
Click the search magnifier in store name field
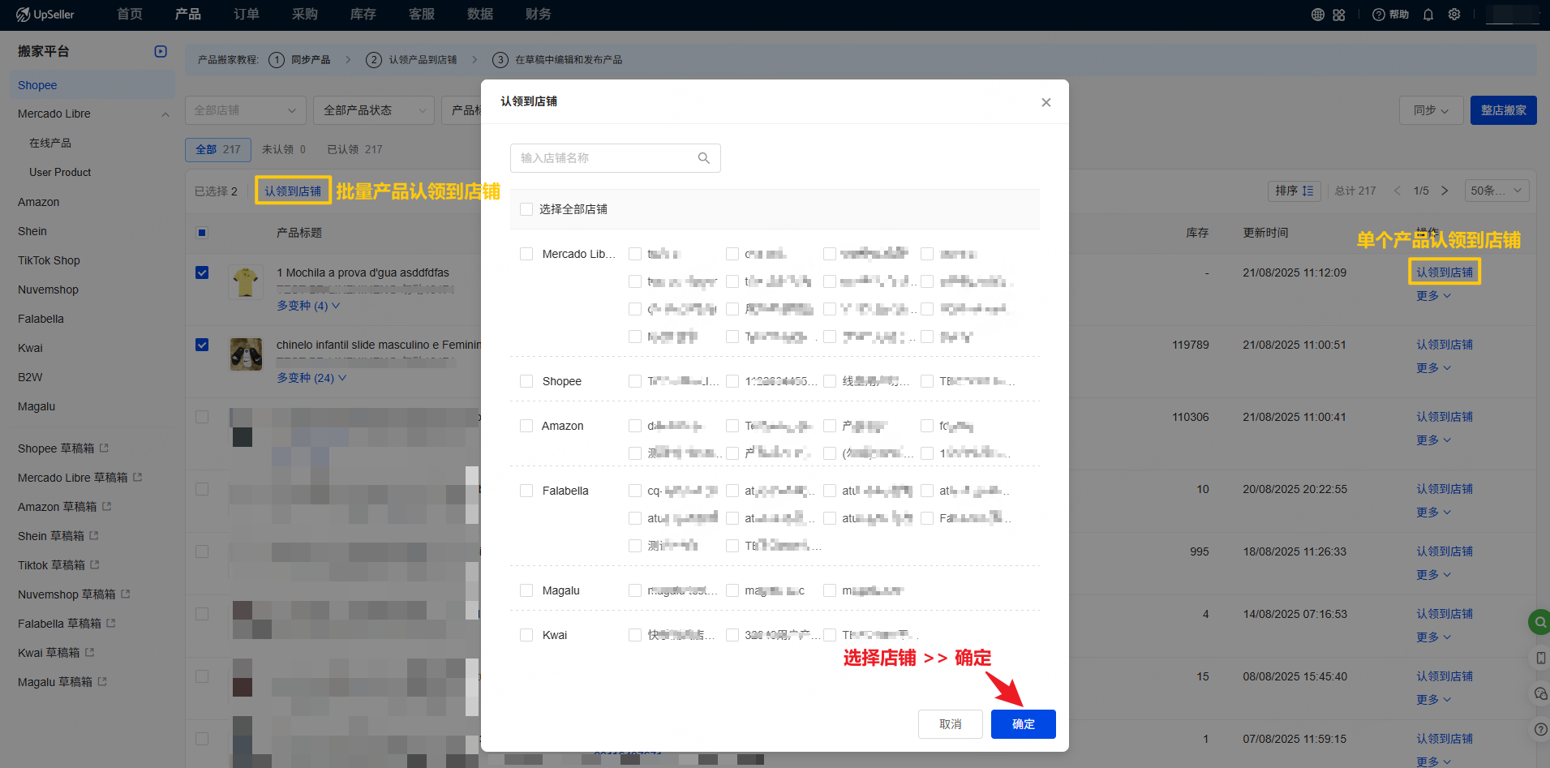coord(704,158)
